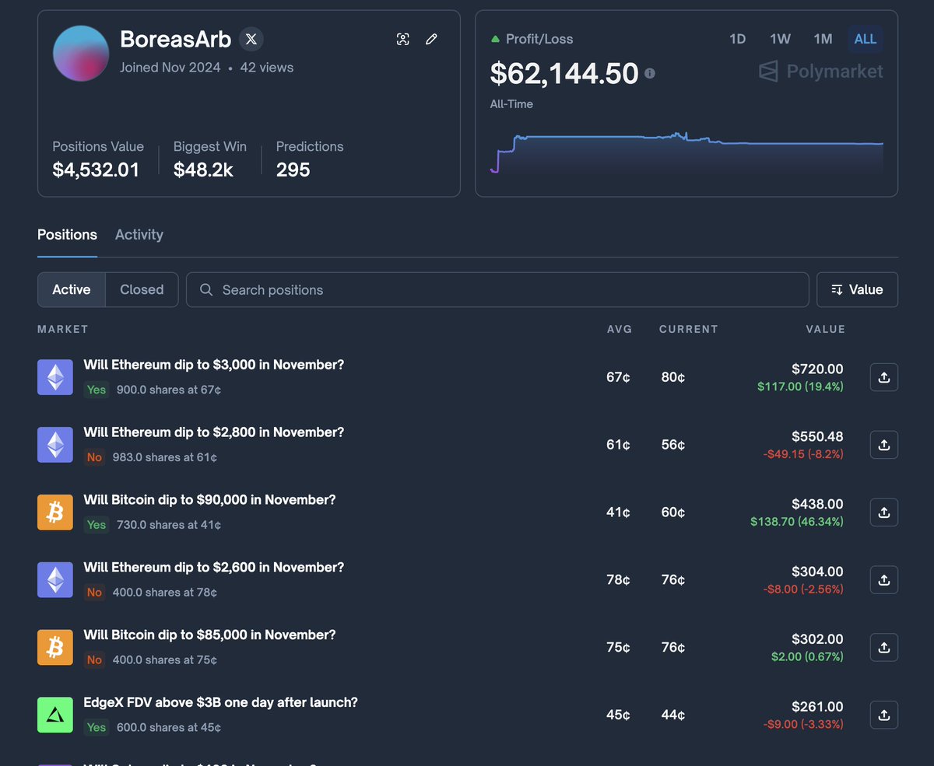Show the 1M profit/loss range

coord(823,39)
